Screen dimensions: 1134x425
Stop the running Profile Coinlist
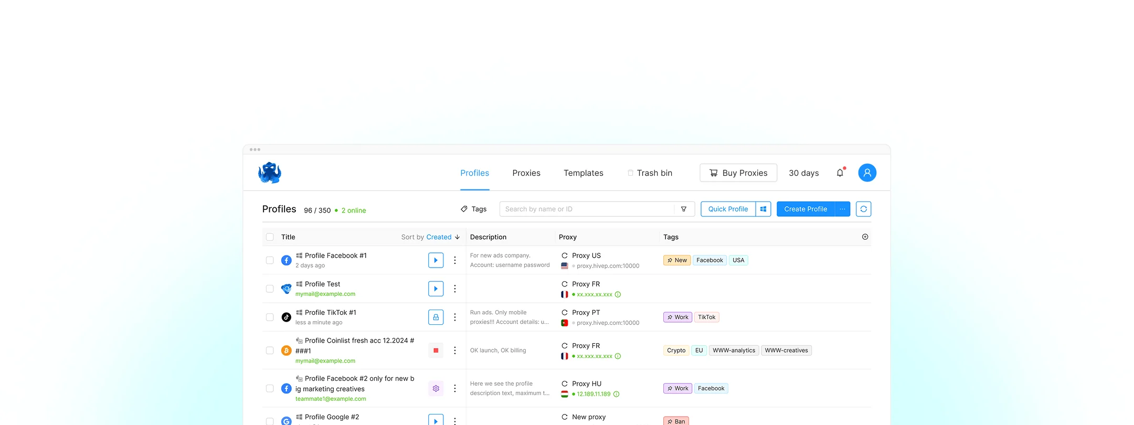coord(436,350)
